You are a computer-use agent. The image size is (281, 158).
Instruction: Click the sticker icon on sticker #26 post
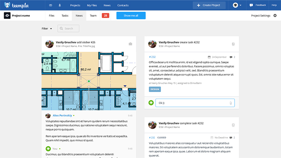(130, 44)
